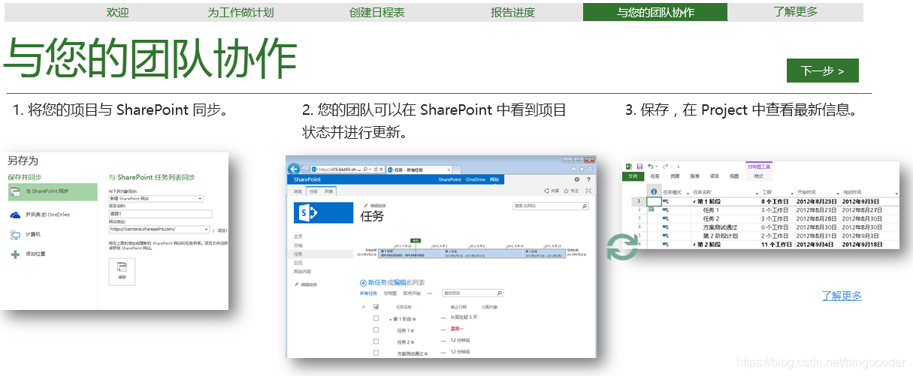Open the 视图 ribbon tab in Project
913x376 pixels.
[x=733, y=176]
